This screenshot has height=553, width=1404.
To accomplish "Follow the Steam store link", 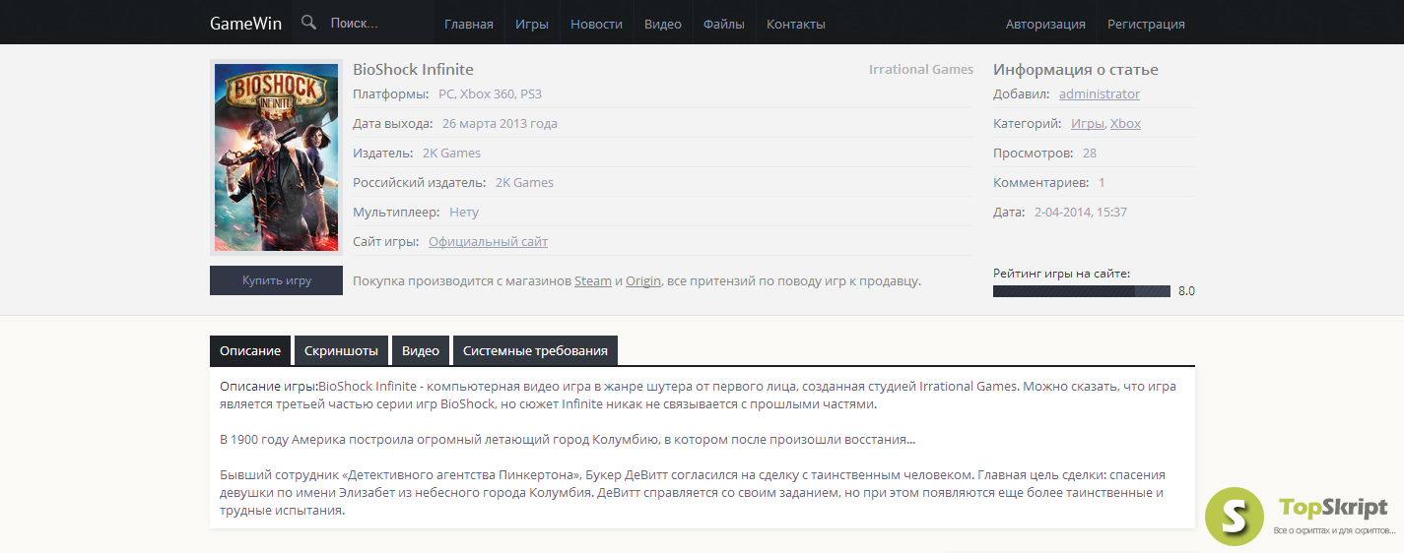I will (x=593, y=280).
